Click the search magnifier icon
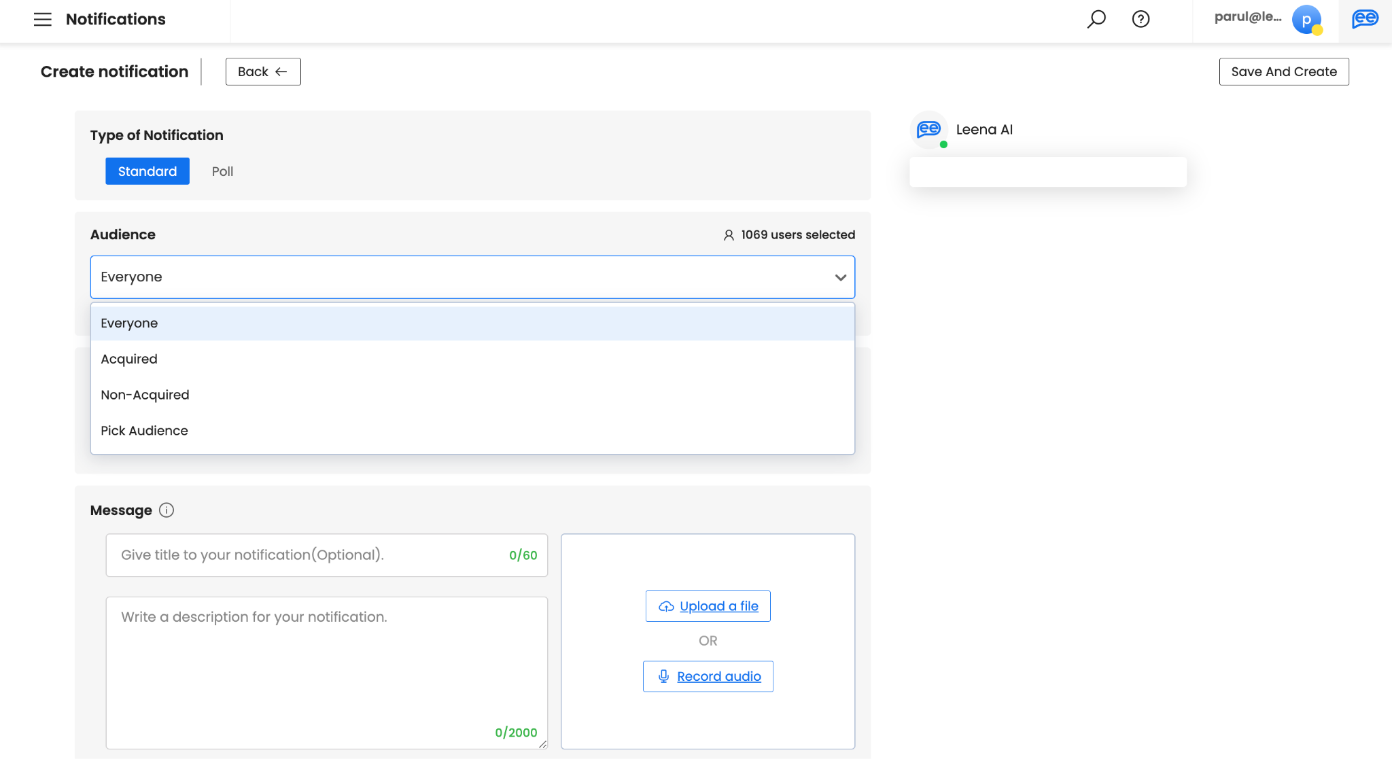The width and height of the screenshot is (1392, 759). [1096, 19]
